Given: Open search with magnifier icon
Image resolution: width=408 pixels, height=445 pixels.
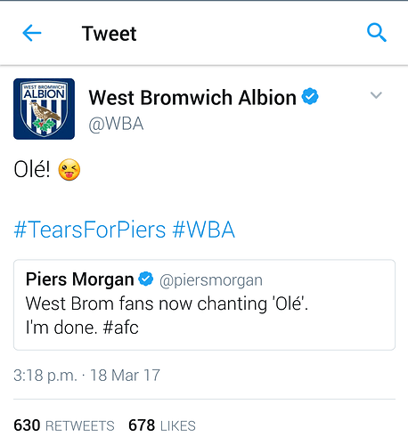Looking at the screenshot, I should pyautogui.click(x=377, y=32).
